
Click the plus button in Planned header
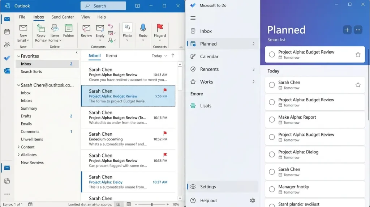click(347, 30)
